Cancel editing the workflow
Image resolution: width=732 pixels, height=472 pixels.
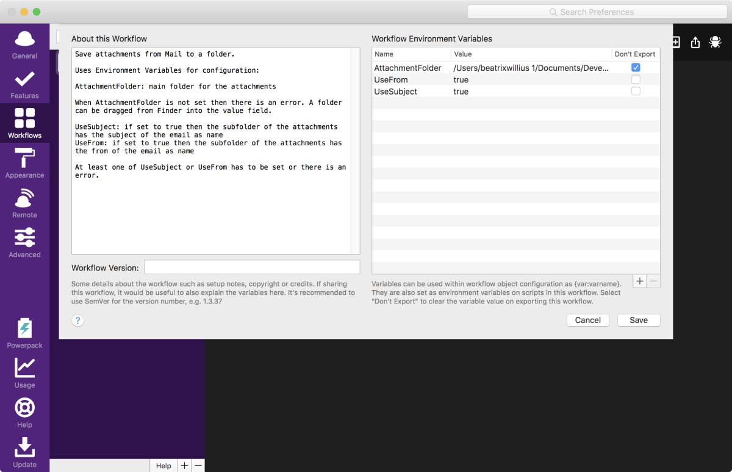click(x=587, y=320)
